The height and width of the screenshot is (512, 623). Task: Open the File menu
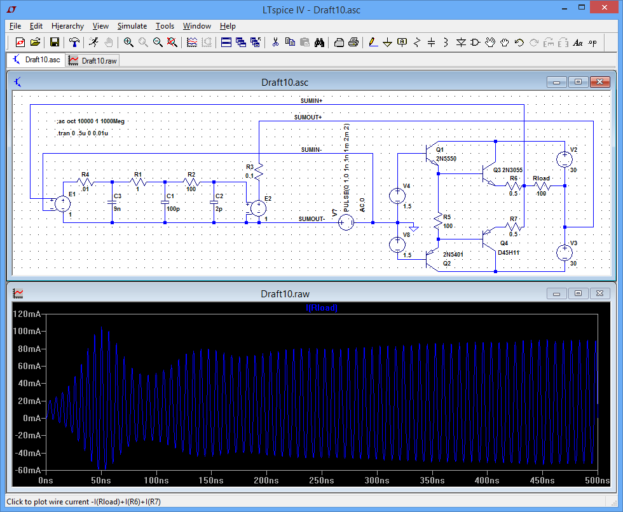coord(15,26)
